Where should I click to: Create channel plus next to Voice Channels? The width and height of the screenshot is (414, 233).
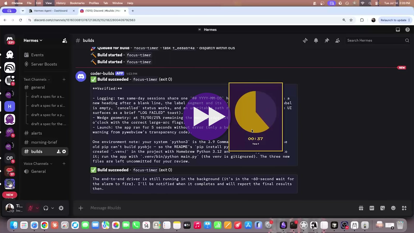coord(64,164)
